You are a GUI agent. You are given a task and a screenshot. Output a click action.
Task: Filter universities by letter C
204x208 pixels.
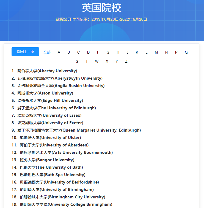pos(78,52)
